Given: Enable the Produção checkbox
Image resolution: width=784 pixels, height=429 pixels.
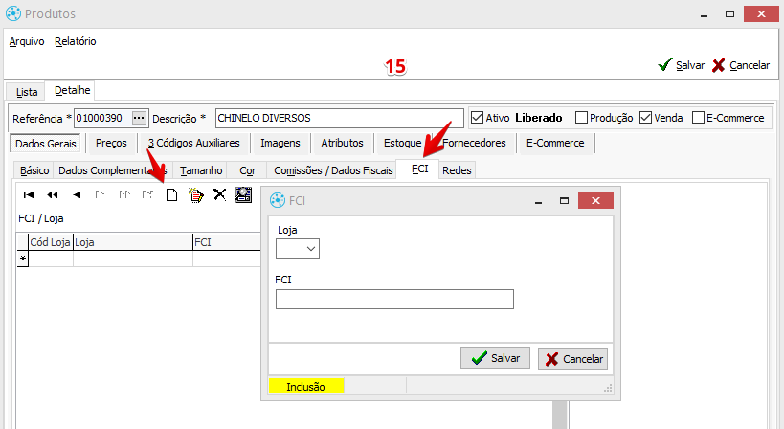Looking at the screenshot, I should click(581, 118).
